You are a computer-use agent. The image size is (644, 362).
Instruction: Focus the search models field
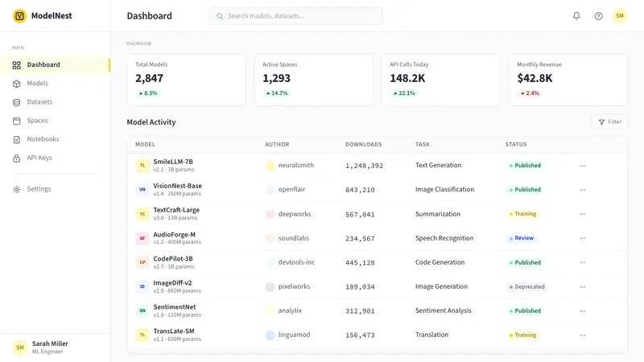point(296,16)
